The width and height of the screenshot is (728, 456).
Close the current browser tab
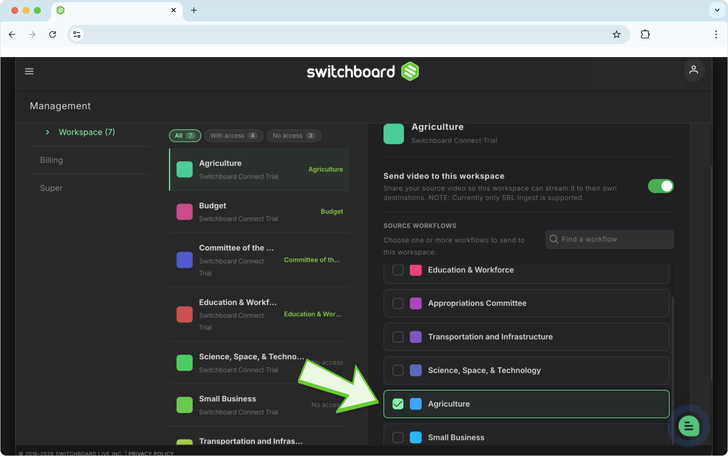coord(174,10)
